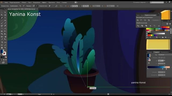Select the Ellipse shape tool
The width and height of the screenshot is (172, 96).
tap(5, 21)
